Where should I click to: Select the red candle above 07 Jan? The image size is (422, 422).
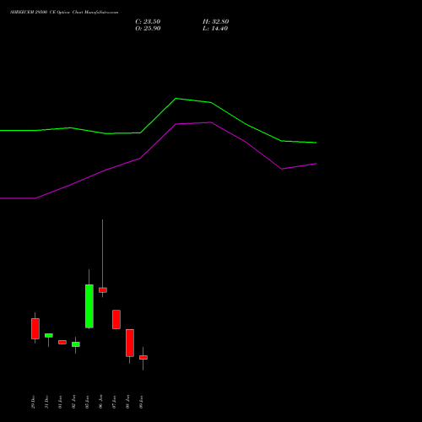116,319
